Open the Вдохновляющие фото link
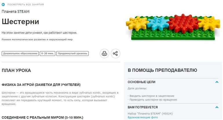The width and height of the screenshot is (223, 120). pyautogui.click(x=143, y=117)
